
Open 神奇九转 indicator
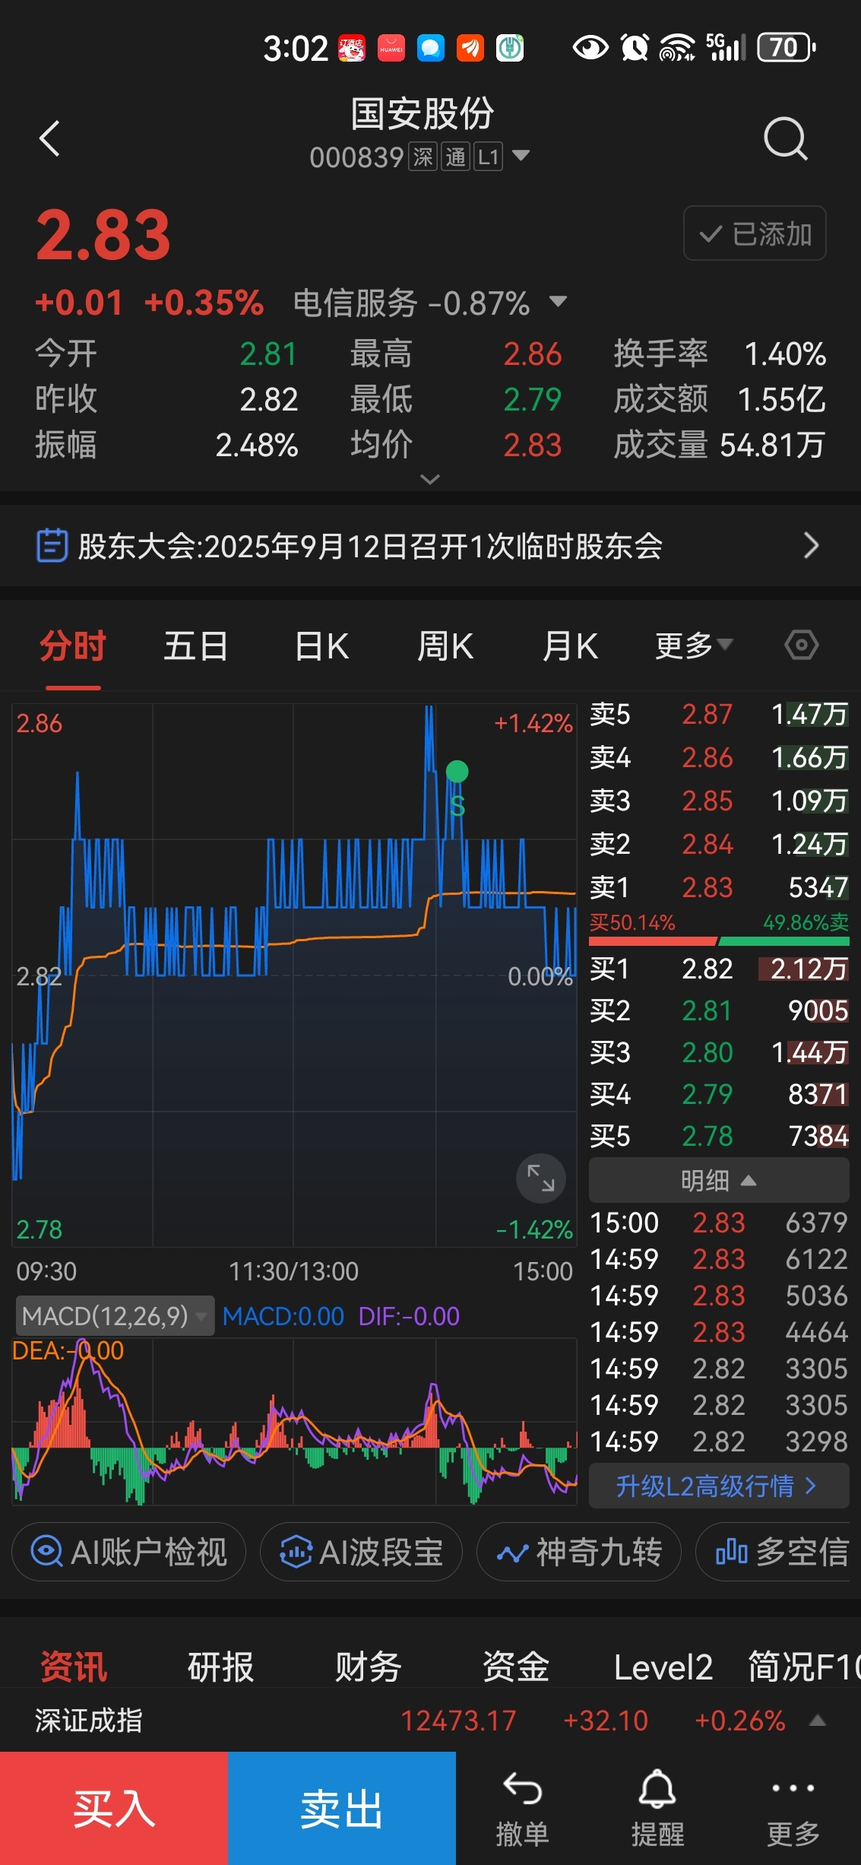578,1552
